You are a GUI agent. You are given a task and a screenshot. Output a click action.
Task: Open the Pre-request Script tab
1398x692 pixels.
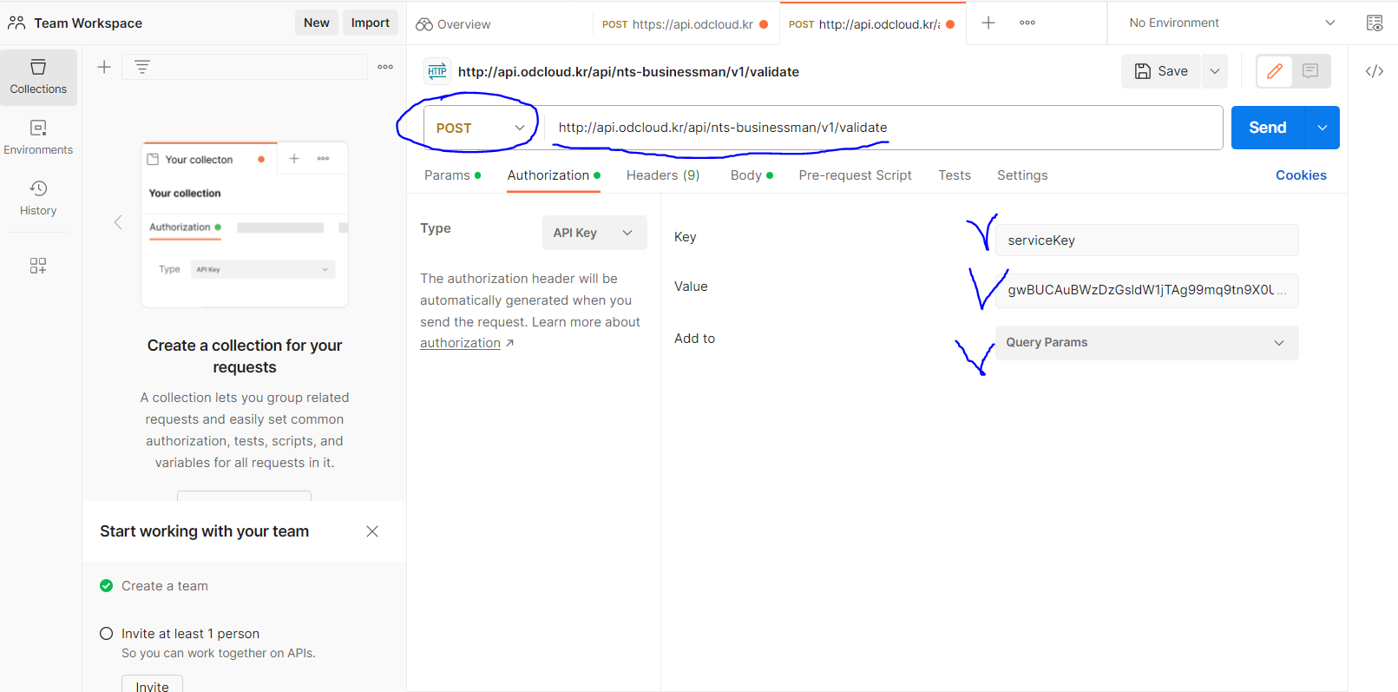click(855, 175)
